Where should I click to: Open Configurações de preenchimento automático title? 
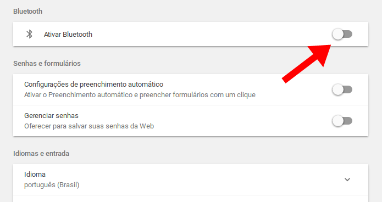click(x=94, y=85)
